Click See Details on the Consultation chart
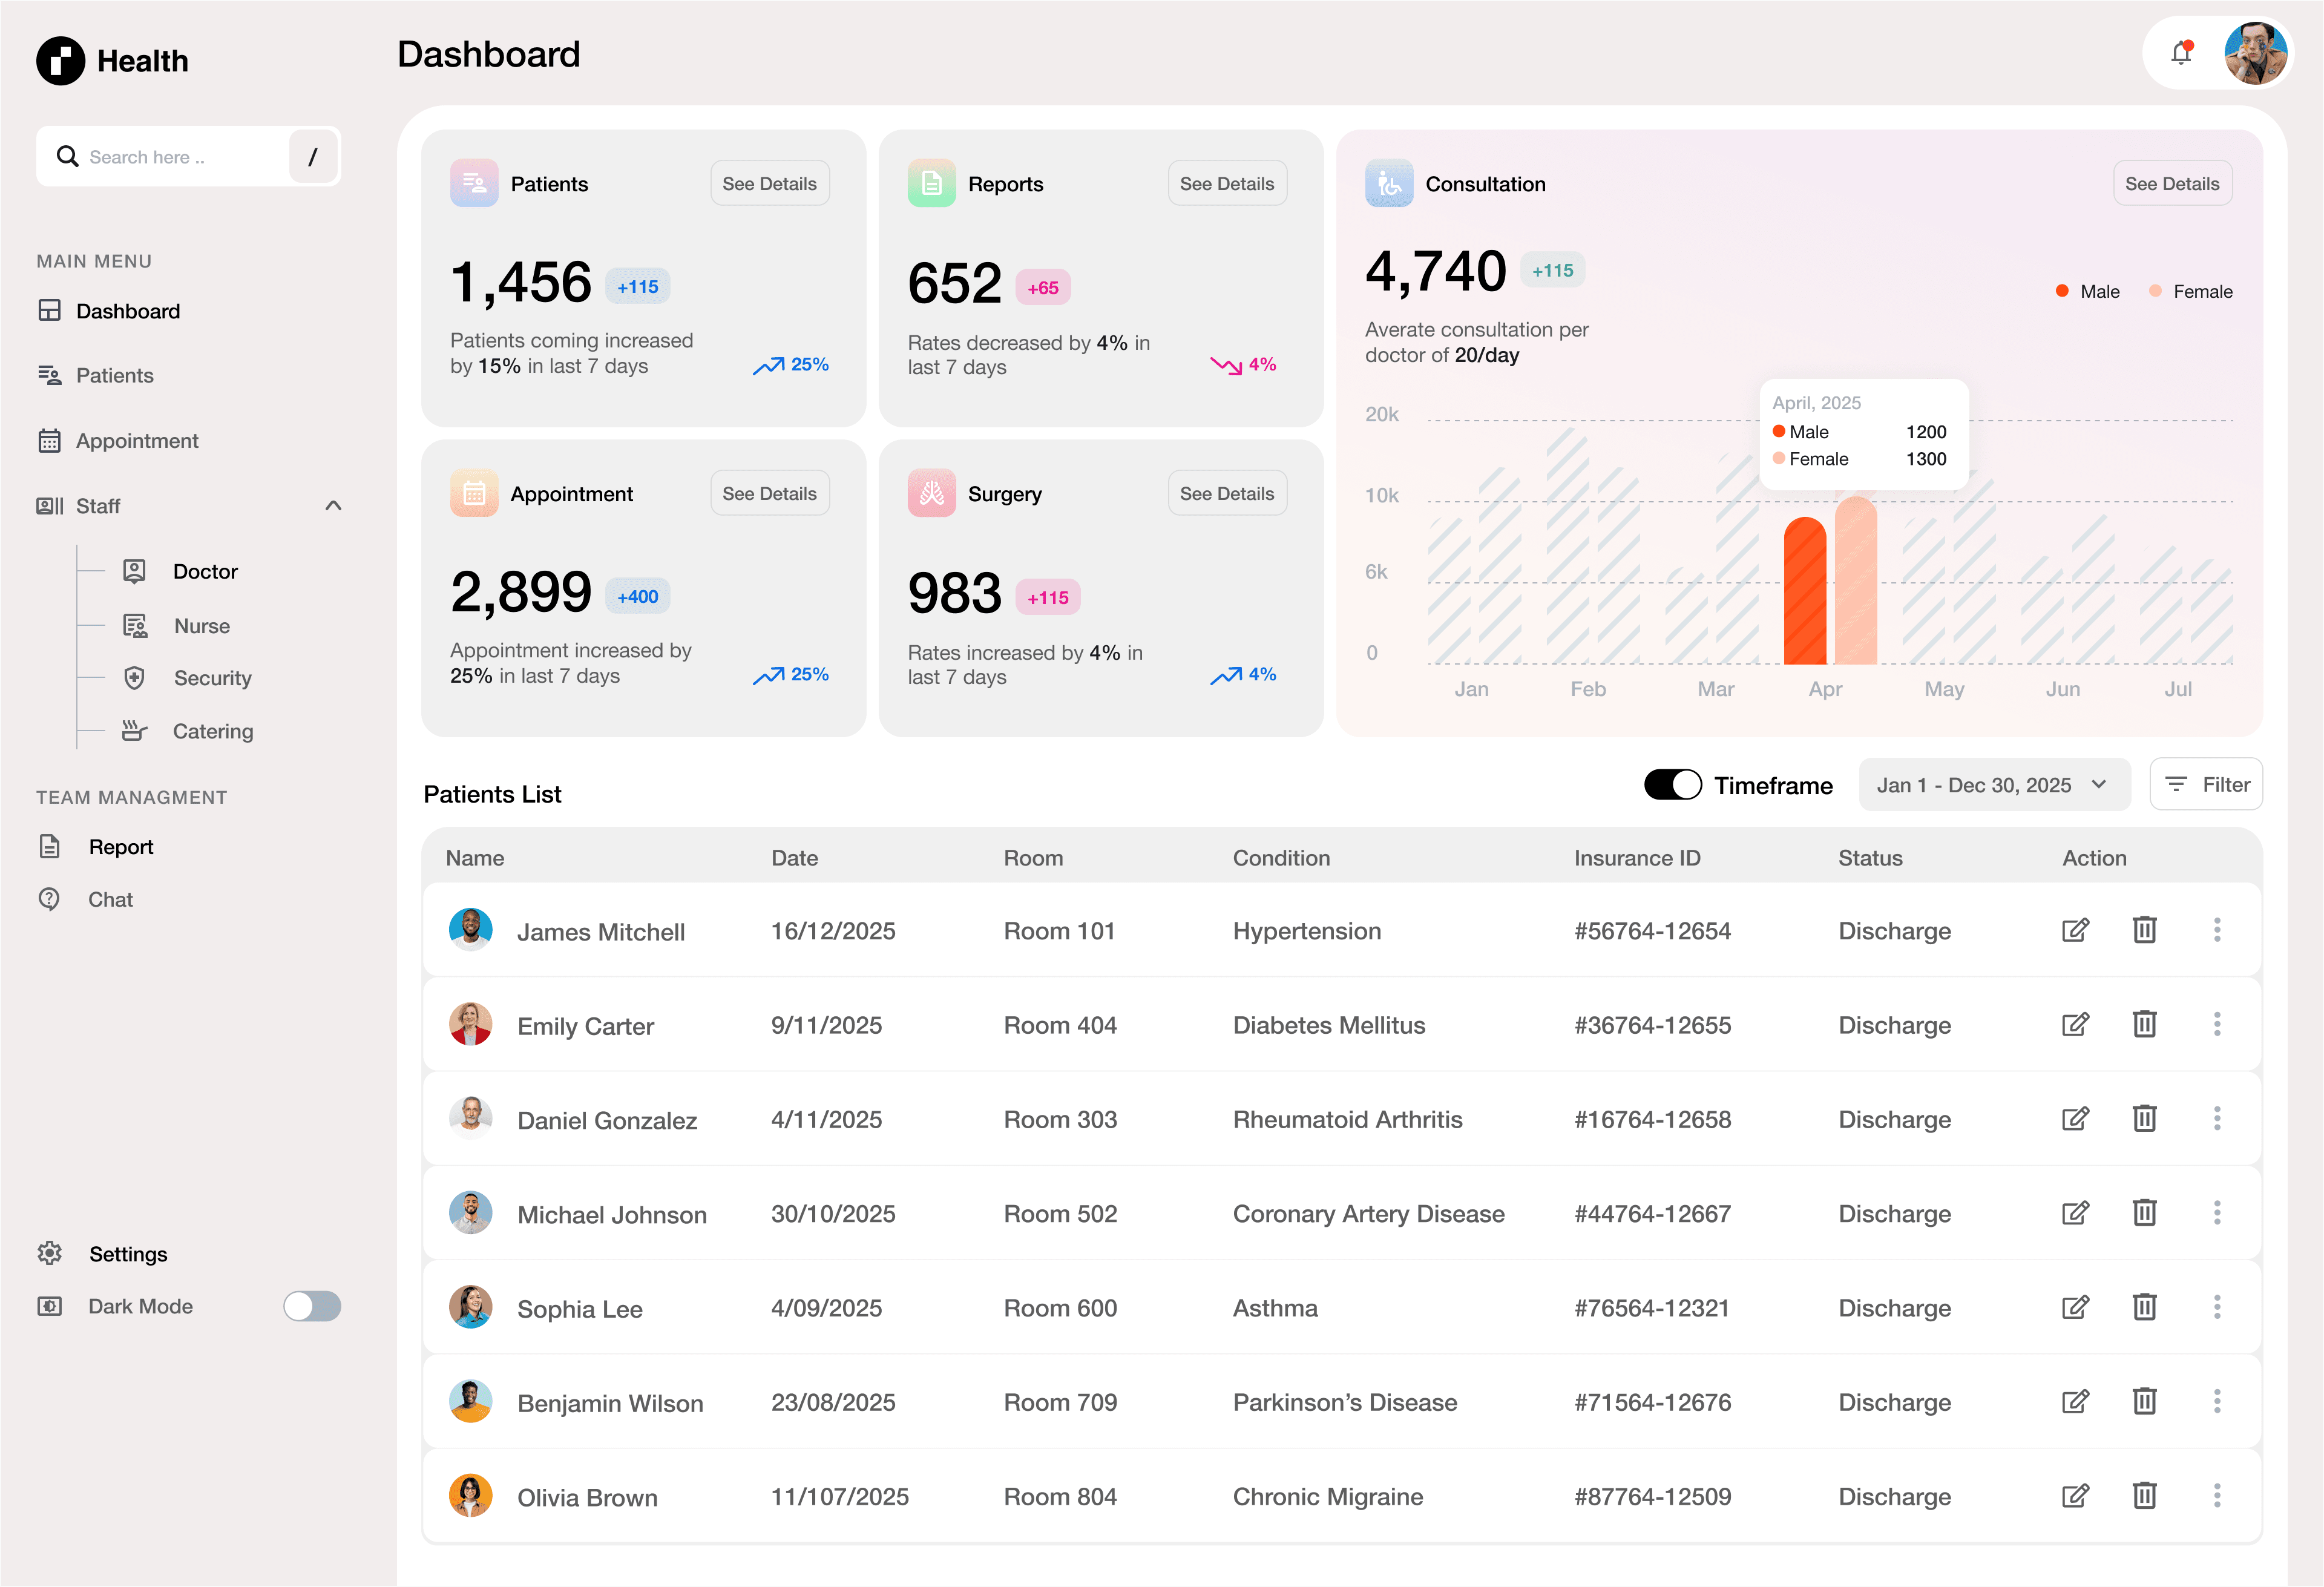This screenshot has width=2324, height=1587. (2172, 183)
